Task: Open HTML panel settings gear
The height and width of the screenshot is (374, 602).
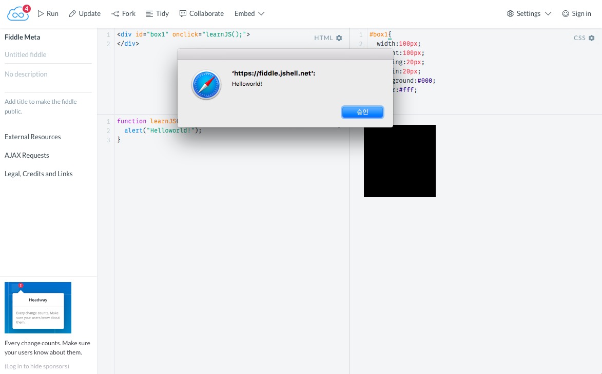Action: [339, 38]
